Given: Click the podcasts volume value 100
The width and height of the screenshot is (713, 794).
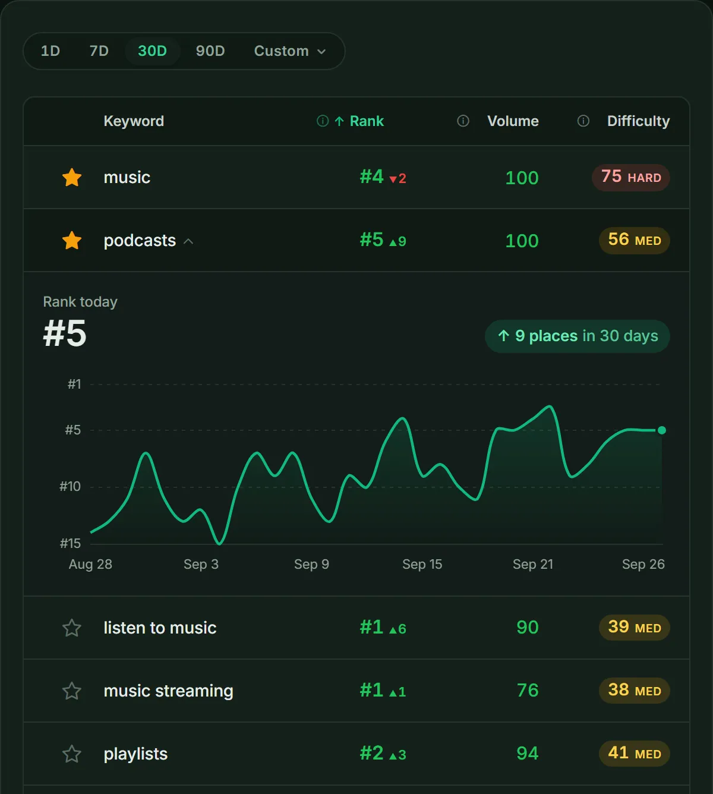Looking at the screenshot, I should pos(522,241).
